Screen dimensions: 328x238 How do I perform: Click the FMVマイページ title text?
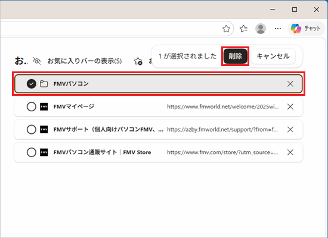(x=74, y=107)
